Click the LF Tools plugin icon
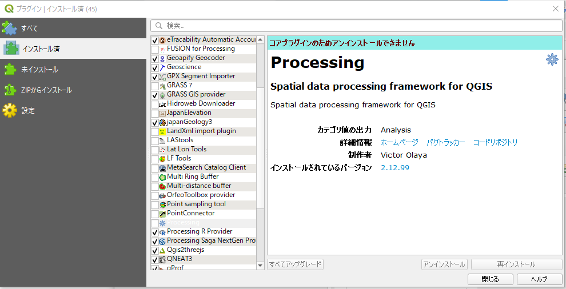 (x=162, y=159)
